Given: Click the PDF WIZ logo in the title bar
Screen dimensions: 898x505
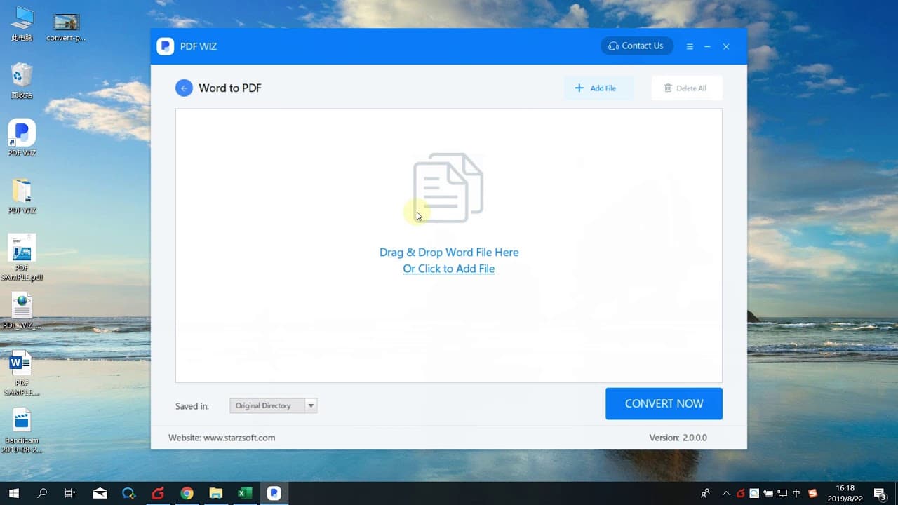Looking at the screenshot, I should 166,46.
